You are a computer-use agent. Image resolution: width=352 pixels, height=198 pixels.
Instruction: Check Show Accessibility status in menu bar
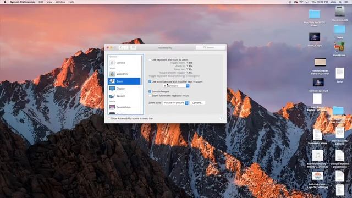(x=109, y=118)
